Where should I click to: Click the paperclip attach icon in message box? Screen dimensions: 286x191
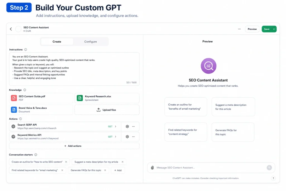coord(152,168)
